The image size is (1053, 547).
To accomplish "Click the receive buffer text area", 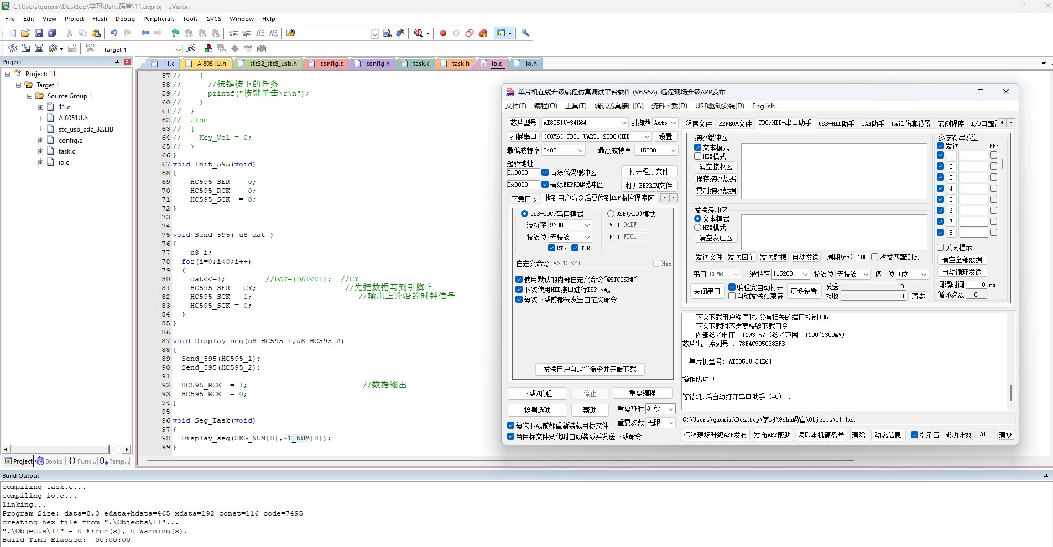I will pos(834,171).
